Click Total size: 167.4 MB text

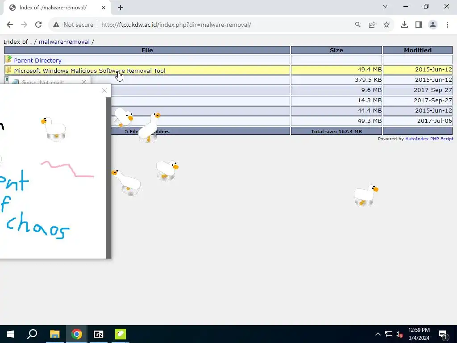click(337, 132)
